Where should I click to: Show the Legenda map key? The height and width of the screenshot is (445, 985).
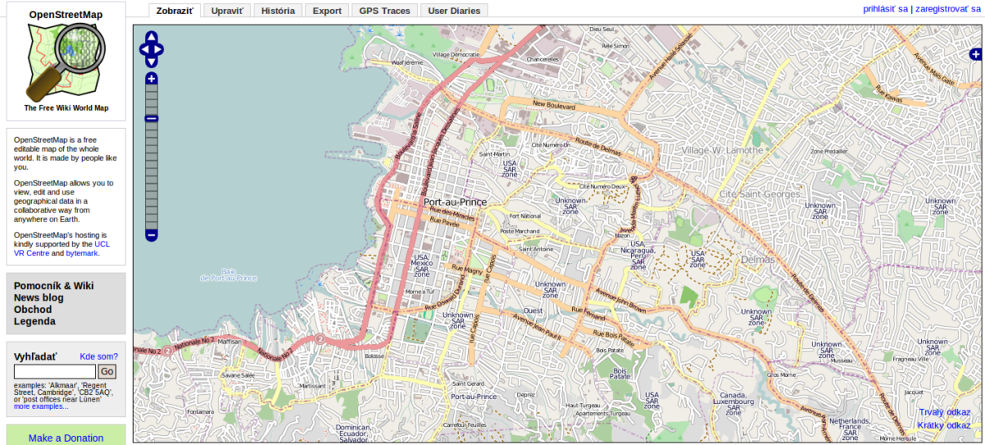pyautogui.click(x=34, y=321)
